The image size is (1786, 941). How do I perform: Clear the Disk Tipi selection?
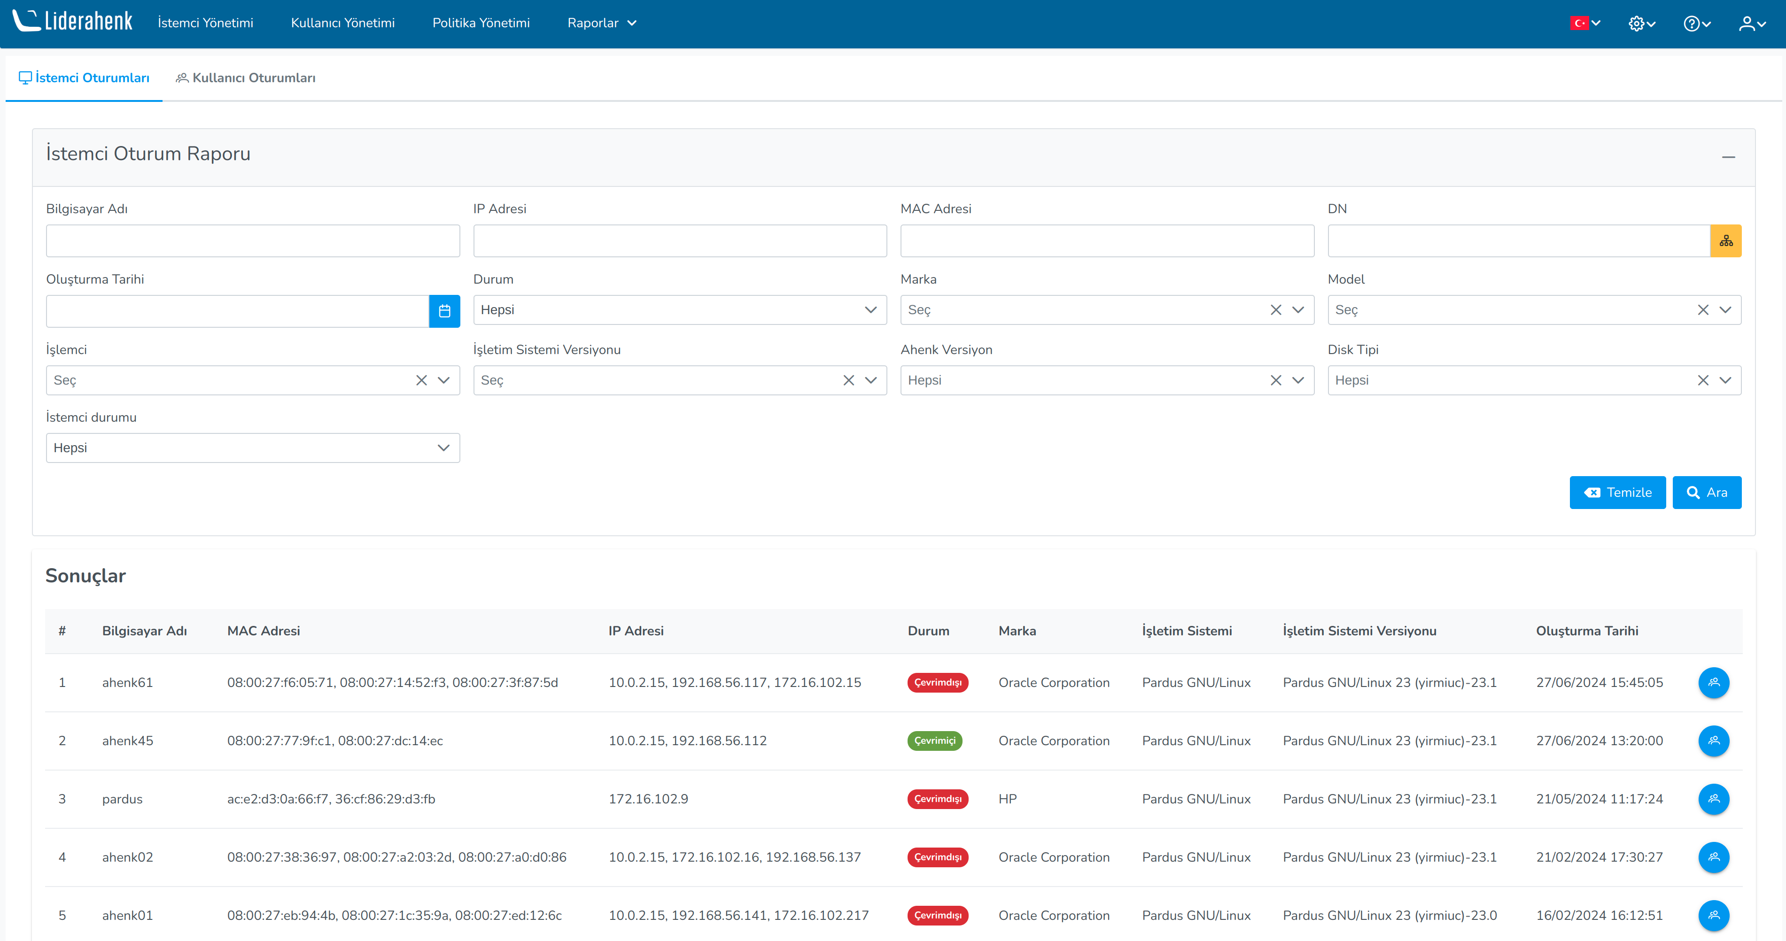(1702, 380)
